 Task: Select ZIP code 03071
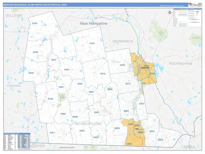point(53,133)
